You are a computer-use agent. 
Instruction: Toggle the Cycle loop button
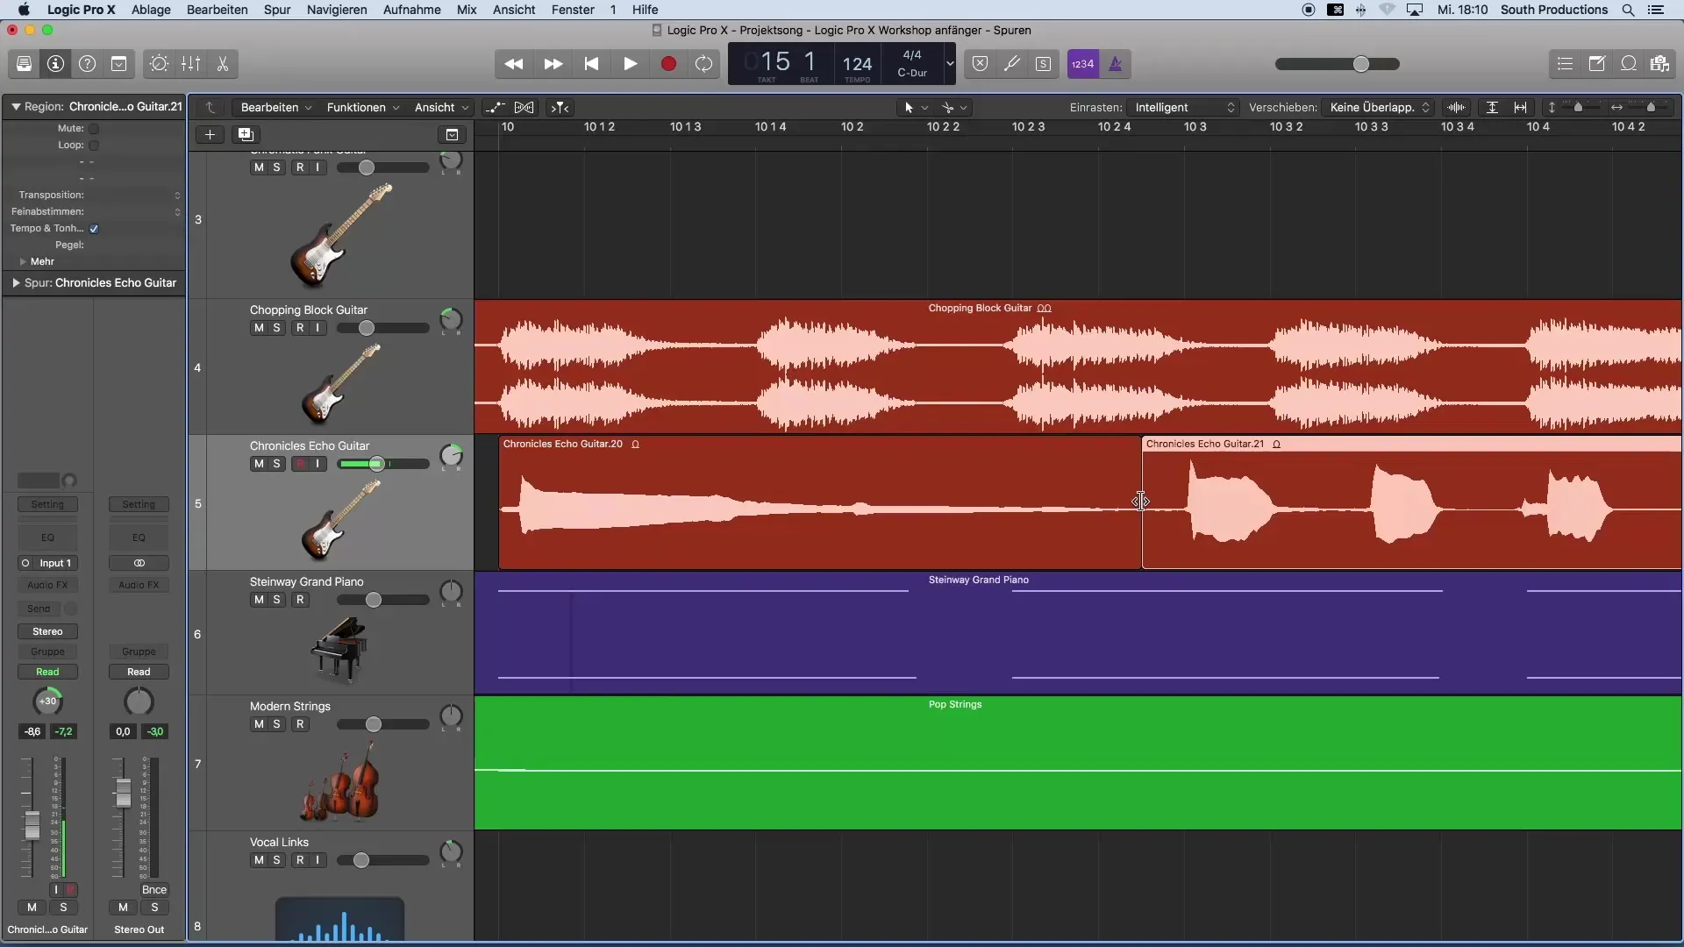point(703,64)
